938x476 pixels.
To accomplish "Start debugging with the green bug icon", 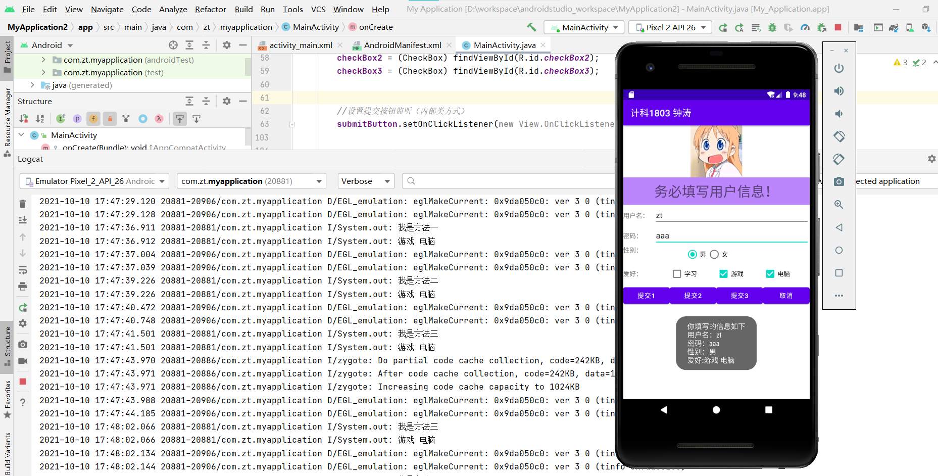I will tap(772, 27).
